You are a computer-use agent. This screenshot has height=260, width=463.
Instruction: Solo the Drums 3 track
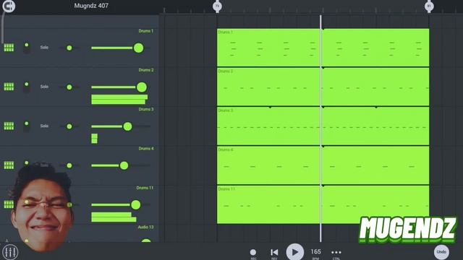pyautogui.click(x=44, y=126)
